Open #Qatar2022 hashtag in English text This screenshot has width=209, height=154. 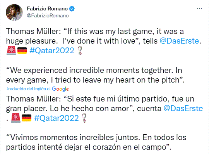(52, 51)
